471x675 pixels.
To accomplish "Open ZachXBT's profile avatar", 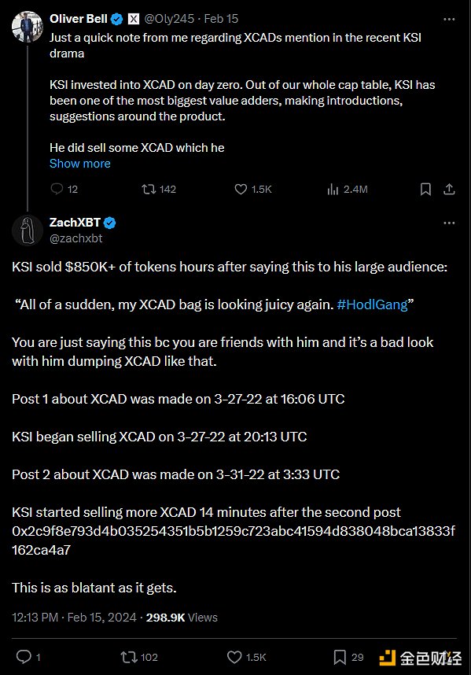I will pos(27,231).
